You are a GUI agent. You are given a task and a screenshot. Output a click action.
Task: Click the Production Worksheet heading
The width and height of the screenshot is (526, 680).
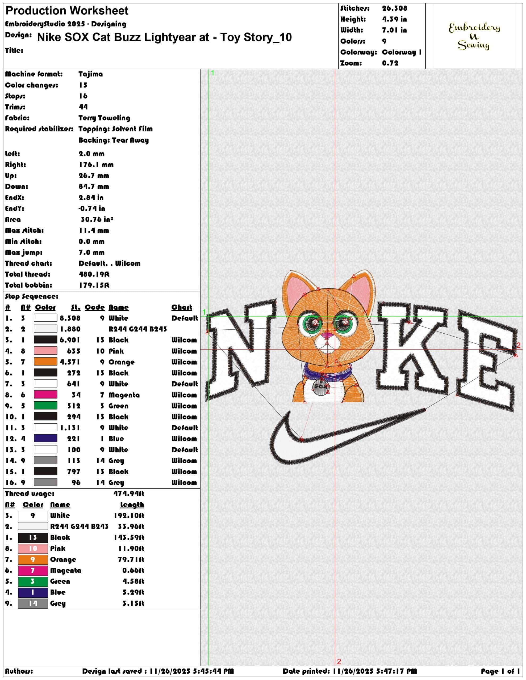pos(67,11)
